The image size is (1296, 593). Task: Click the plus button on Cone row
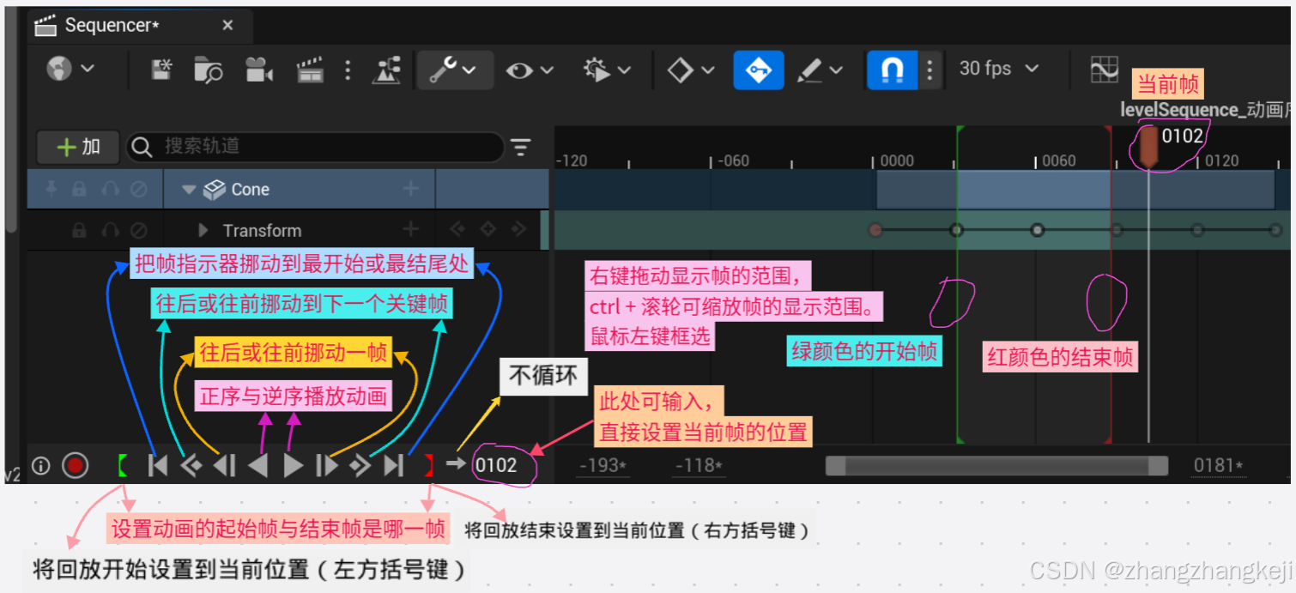(411, 189)
